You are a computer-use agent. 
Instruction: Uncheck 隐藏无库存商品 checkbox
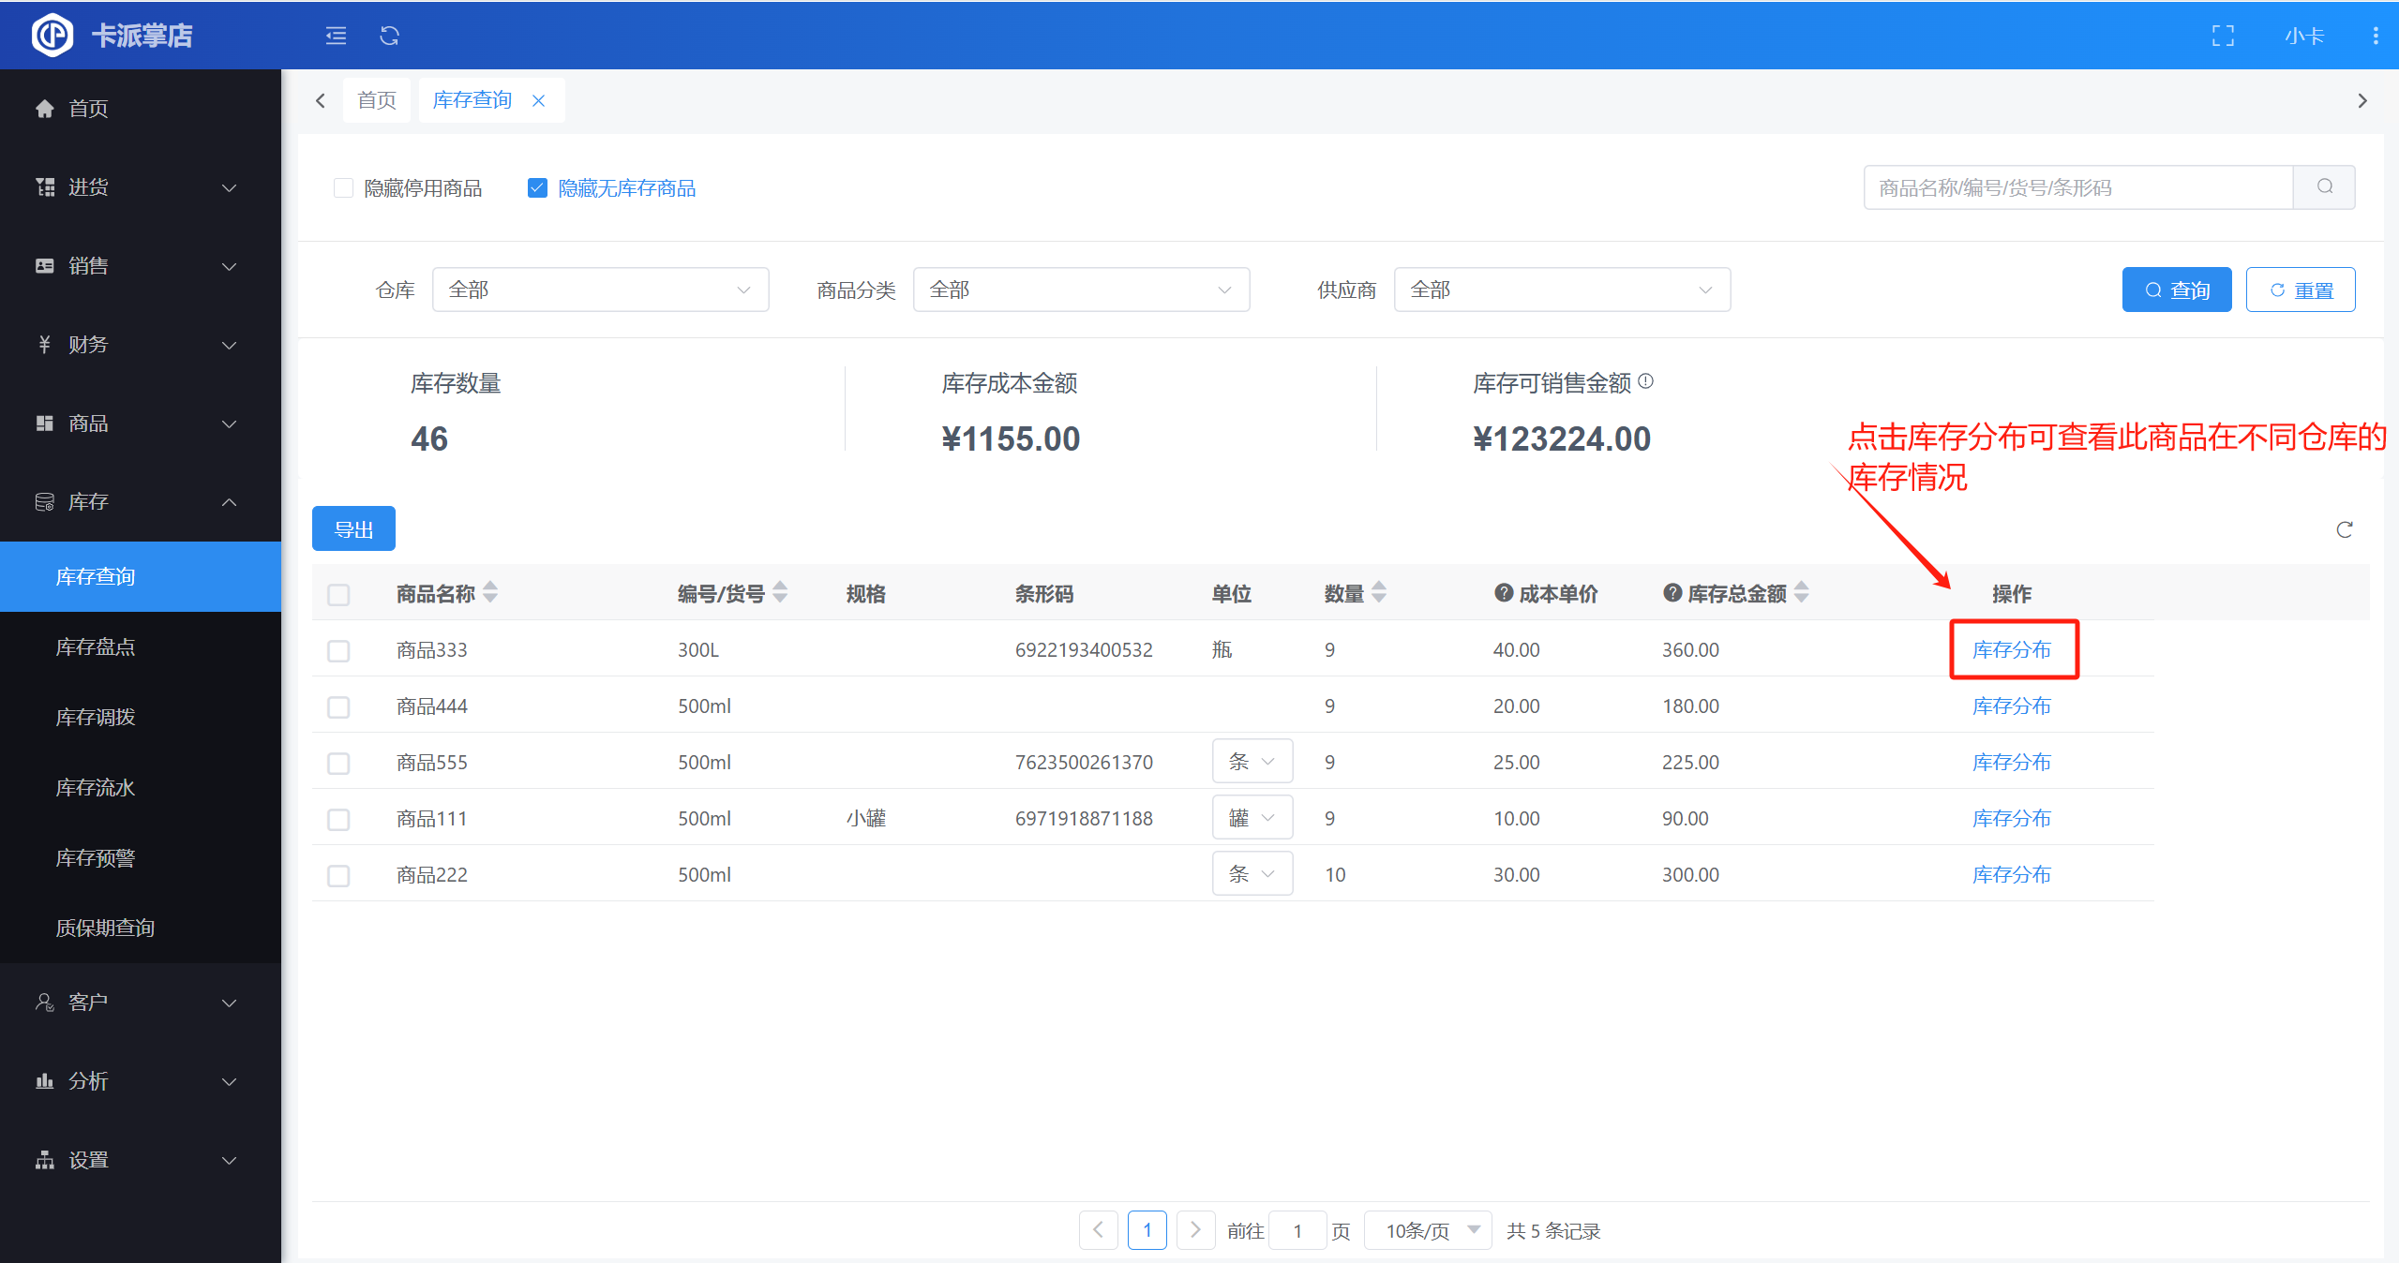coord(537,188)
